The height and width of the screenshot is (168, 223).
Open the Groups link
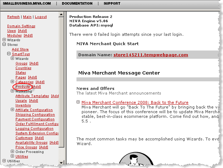coord(22,63)
